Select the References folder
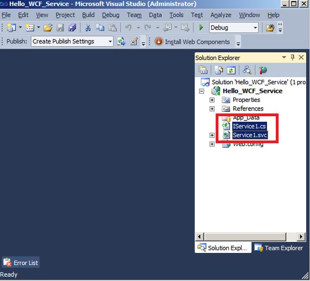This screenshot has height=281, width=310. tap(248, 109)
